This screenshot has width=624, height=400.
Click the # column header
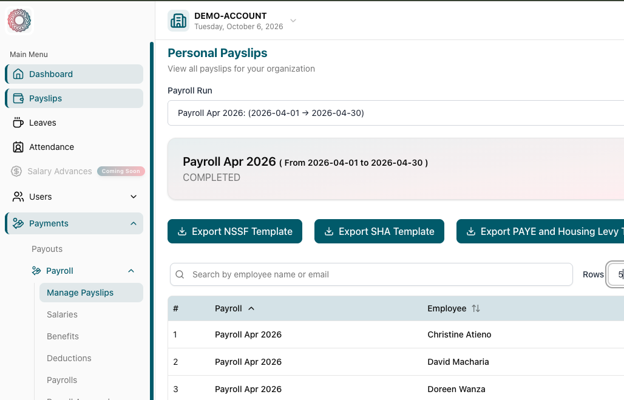click(175, 308)
